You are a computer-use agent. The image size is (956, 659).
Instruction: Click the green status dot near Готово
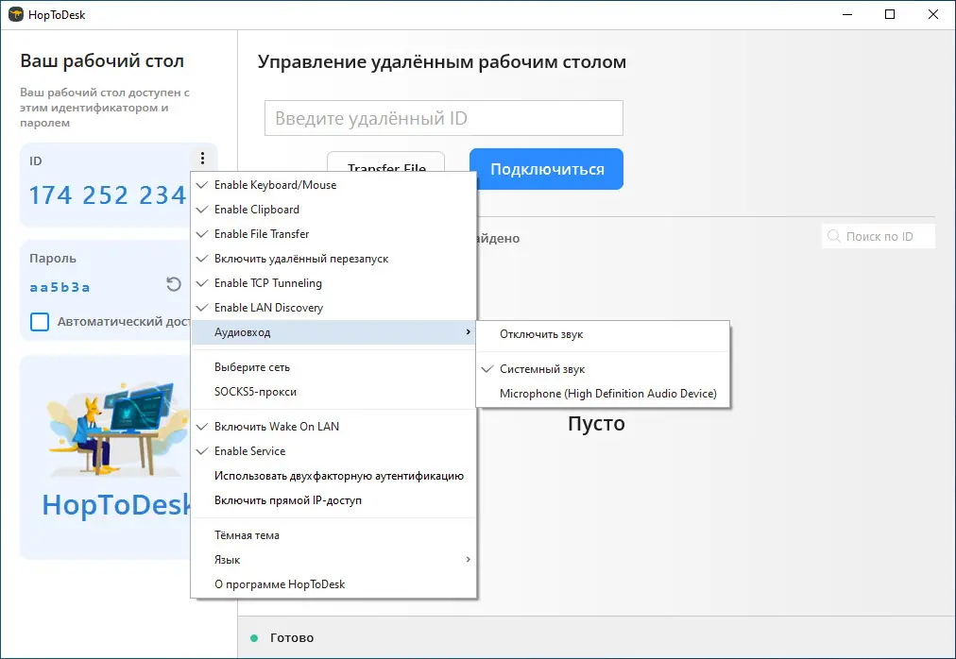coord(254,638)
